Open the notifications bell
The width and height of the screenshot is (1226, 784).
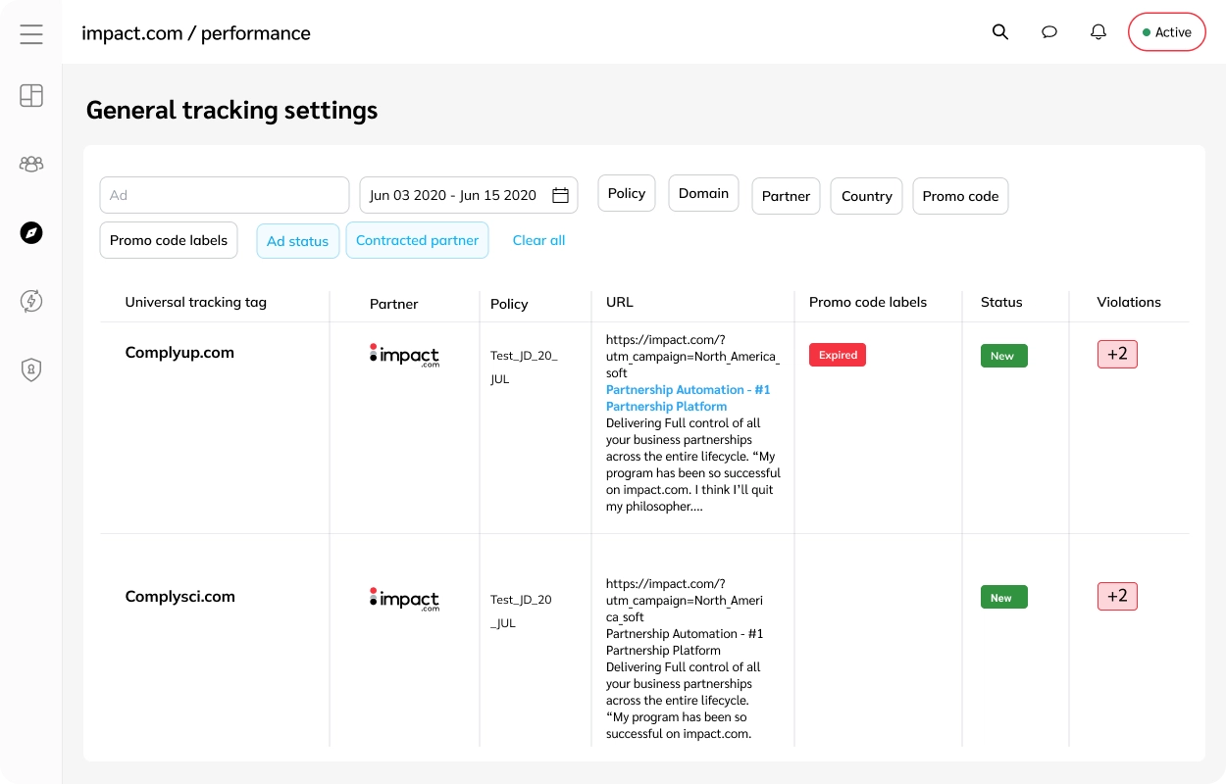[1098, 32]
